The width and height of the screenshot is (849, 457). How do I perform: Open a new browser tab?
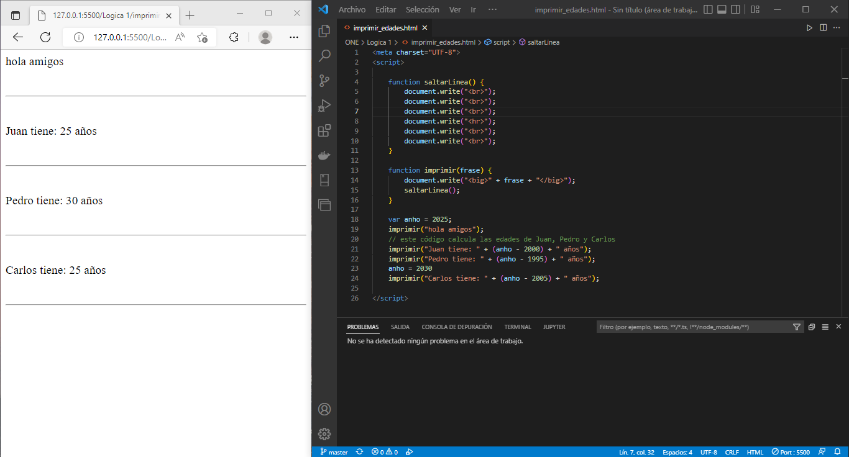coord(190,15)
